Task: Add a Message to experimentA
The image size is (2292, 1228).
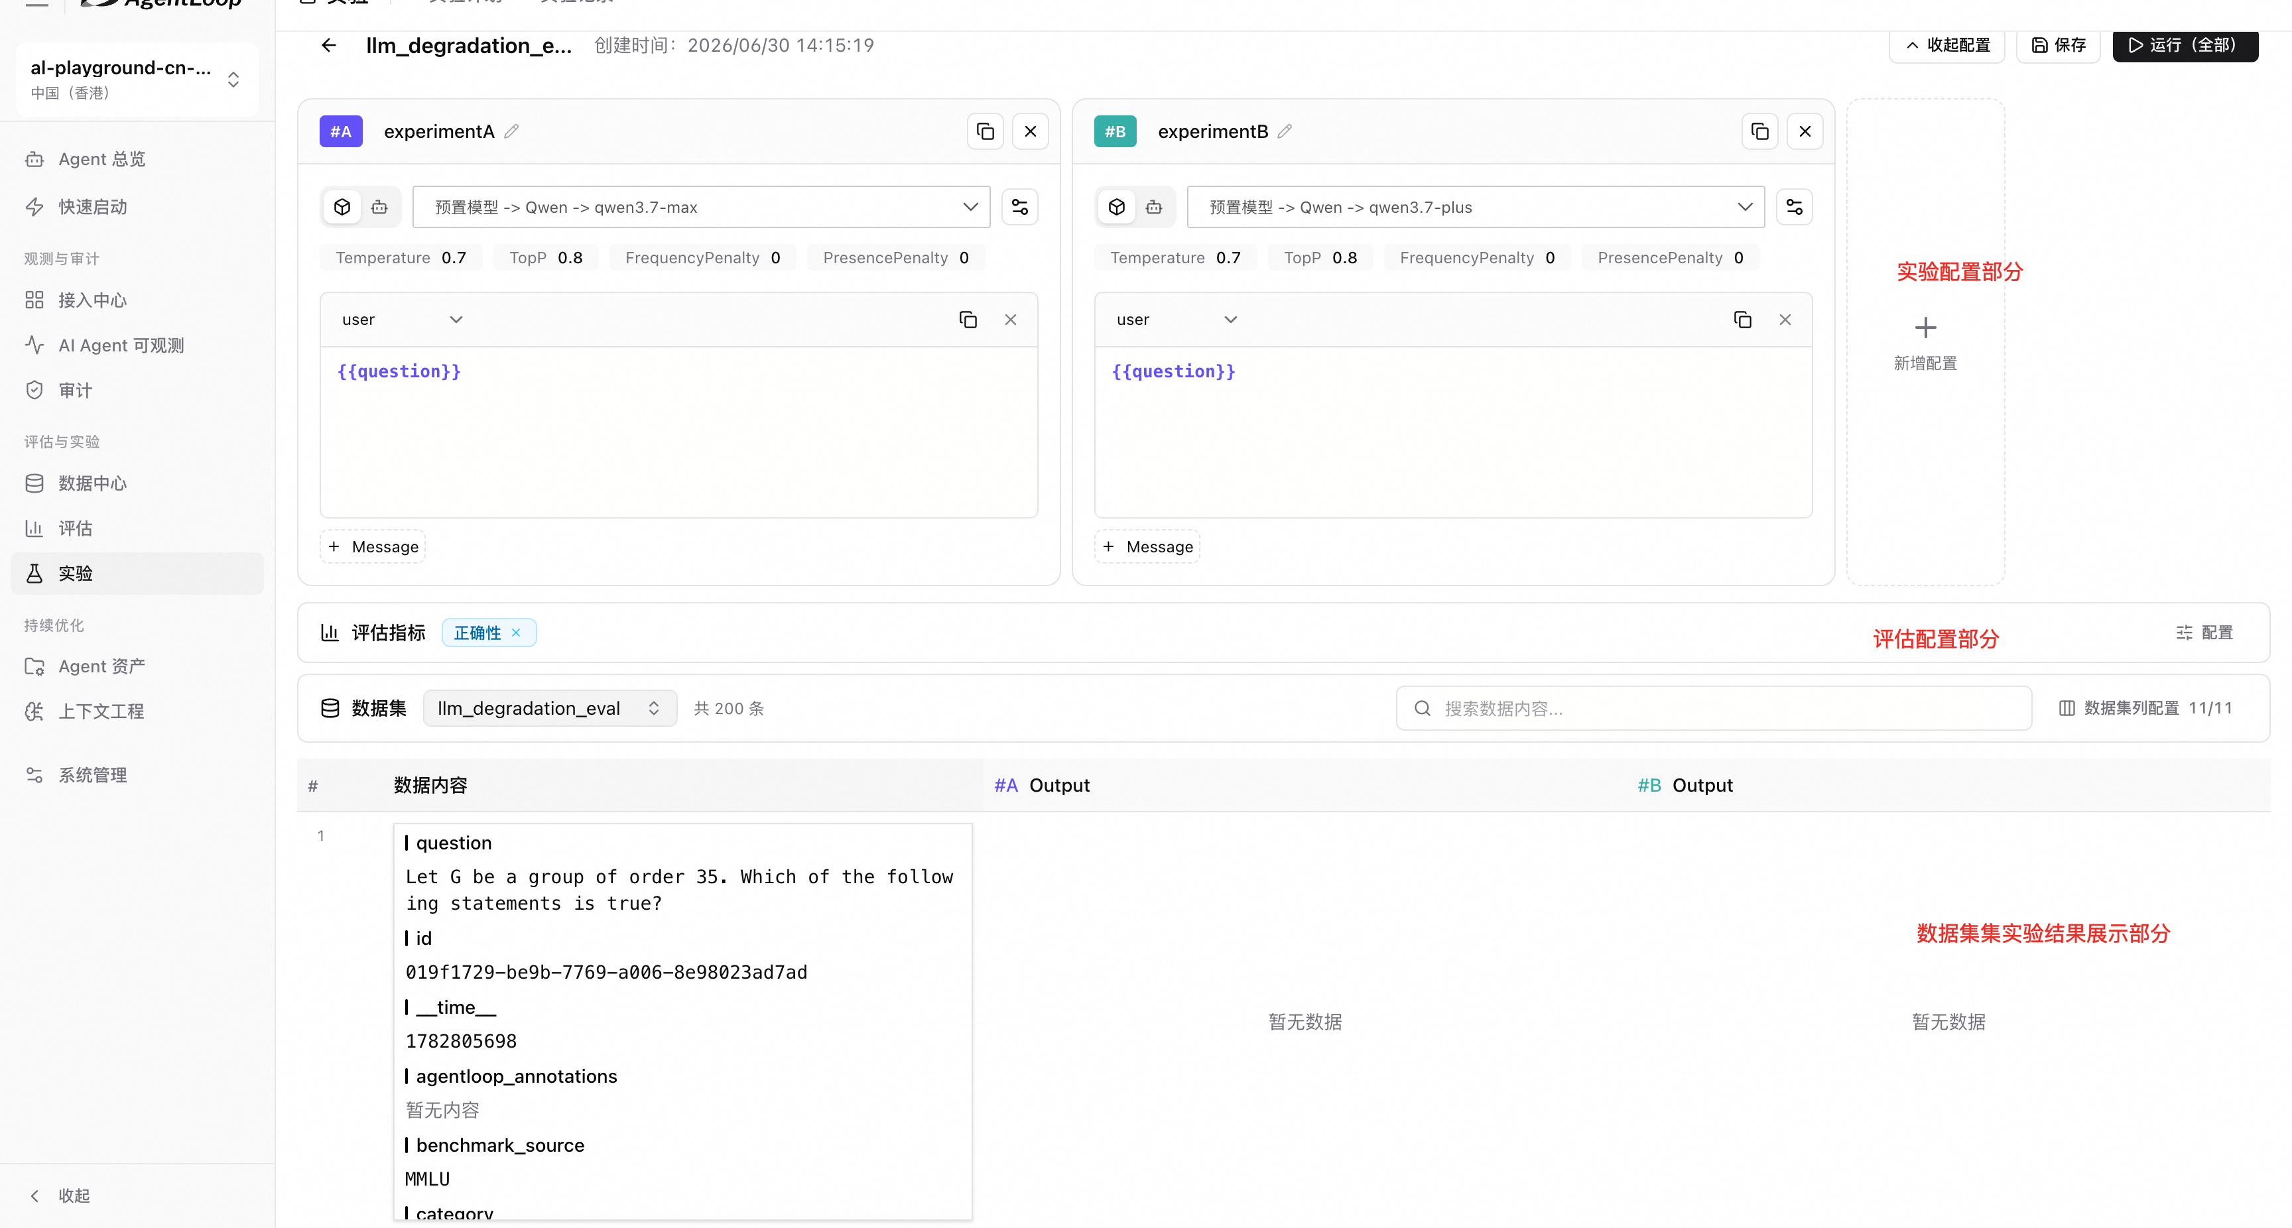Action: coord(373,546)
